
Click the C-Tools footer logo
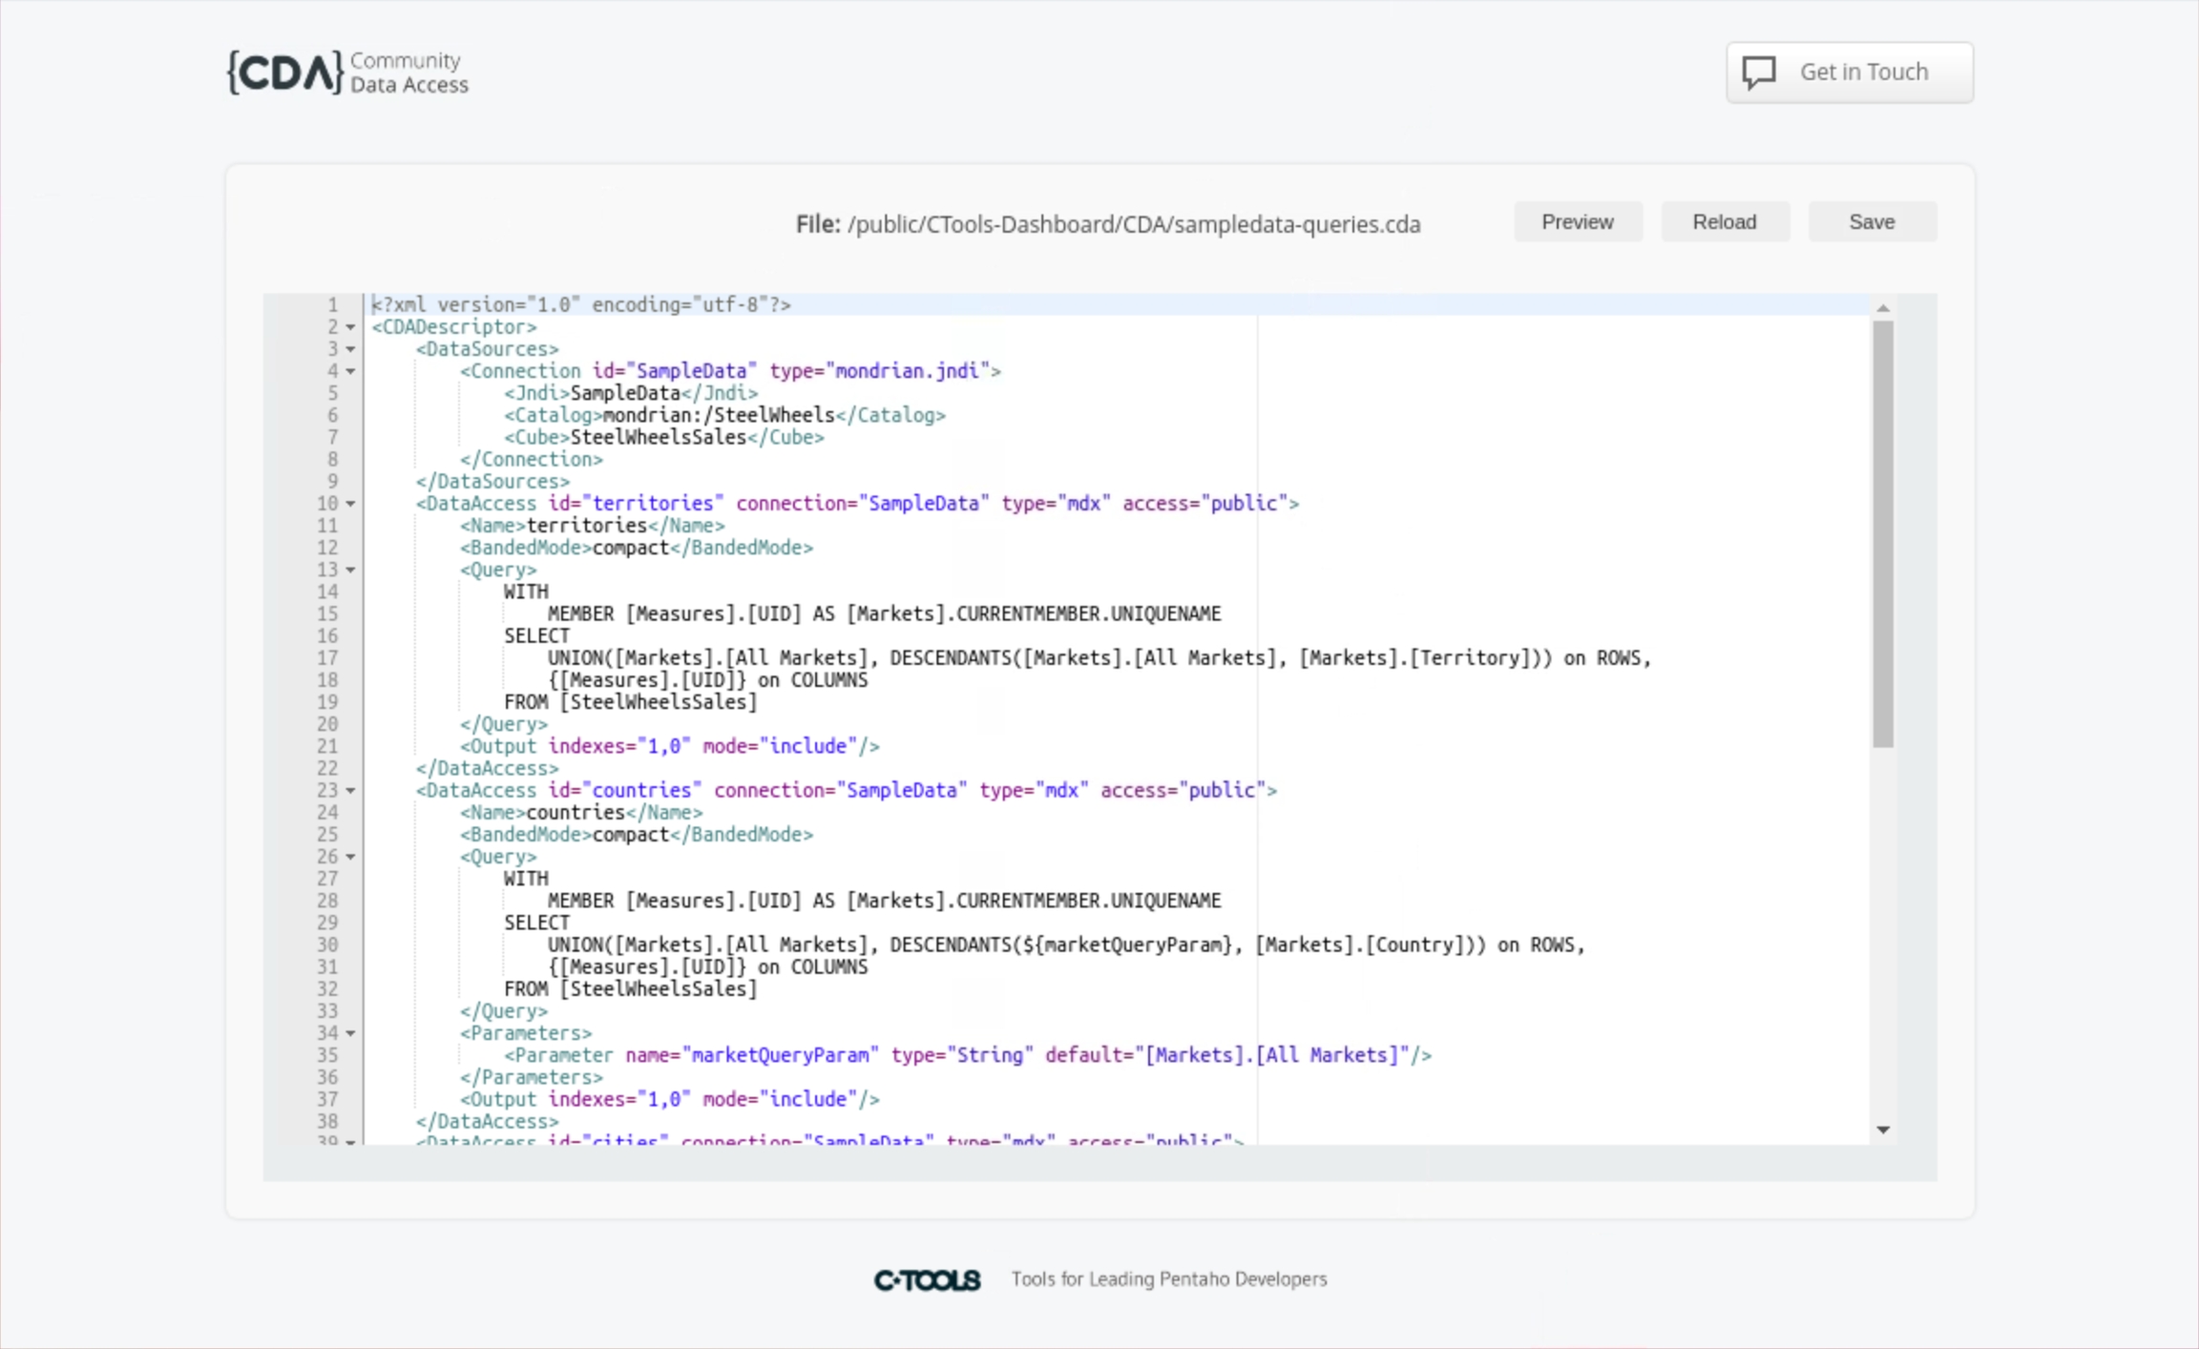click(x=927, y=1279)
